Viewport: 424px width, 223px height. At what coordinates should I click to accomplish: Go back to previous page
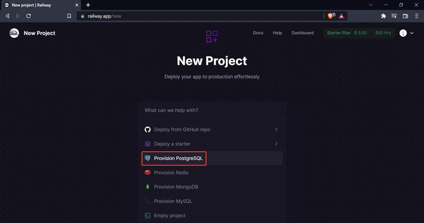click(7, 16)
